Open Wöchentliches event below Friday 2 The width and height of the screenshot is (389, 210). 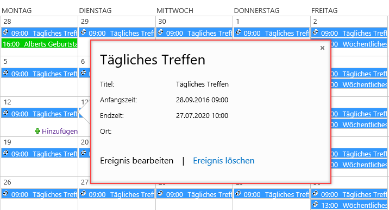click(x=359, y=44)
